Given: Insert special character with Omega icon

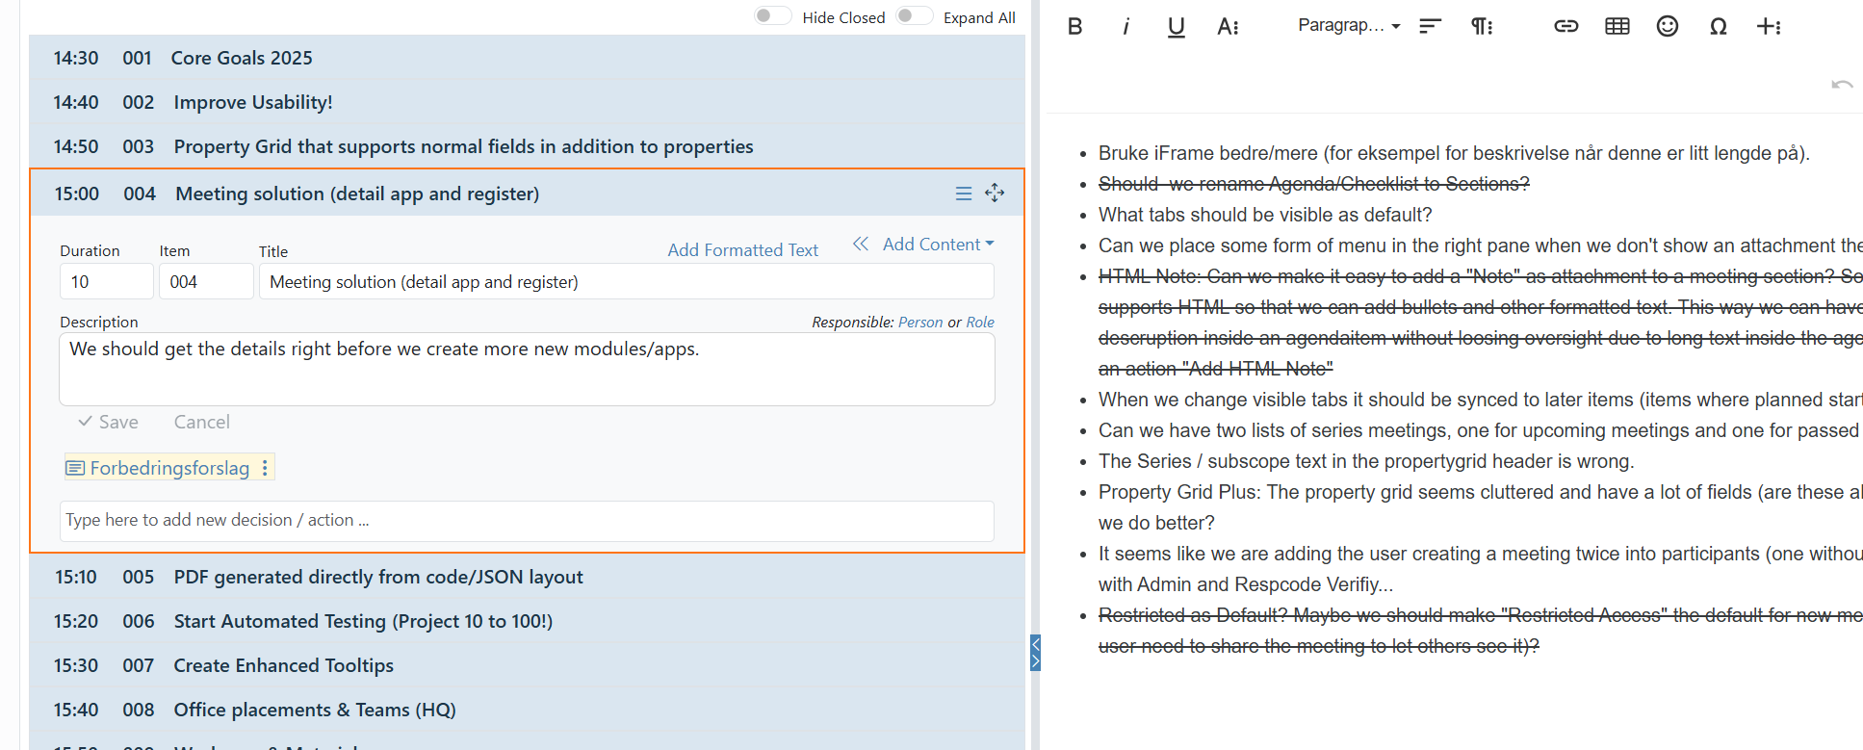Looking at the screenshot, I should (1719, 27).
